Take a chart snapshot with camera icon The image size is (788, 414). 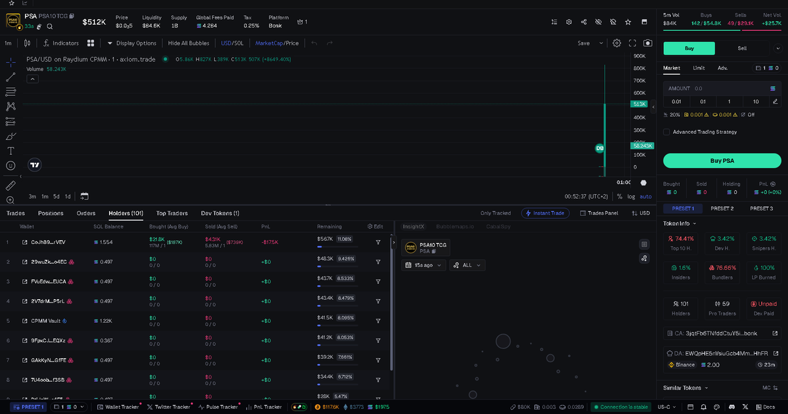tap(648, 43)
